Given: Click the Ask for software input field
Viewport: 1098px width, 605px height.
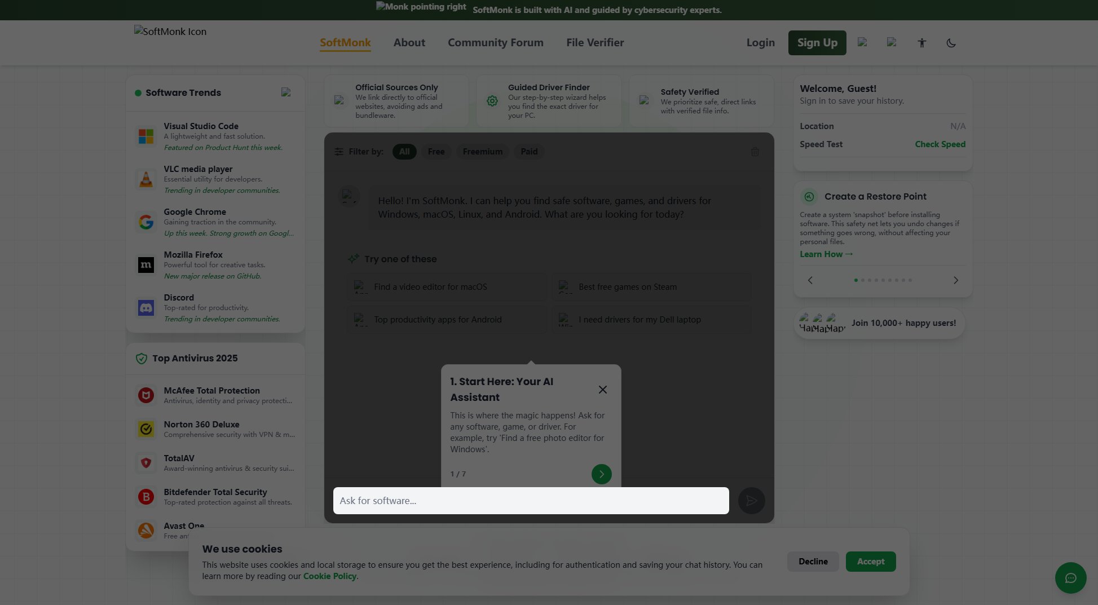Looking at the screenshot, I should (530, 501).
